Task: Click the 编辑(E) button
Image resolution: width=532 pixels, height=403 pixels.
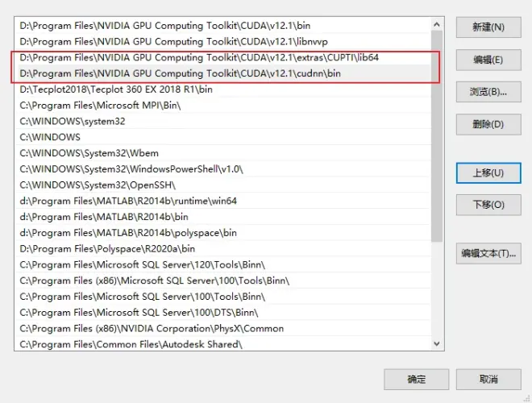Action: (488, 60)
